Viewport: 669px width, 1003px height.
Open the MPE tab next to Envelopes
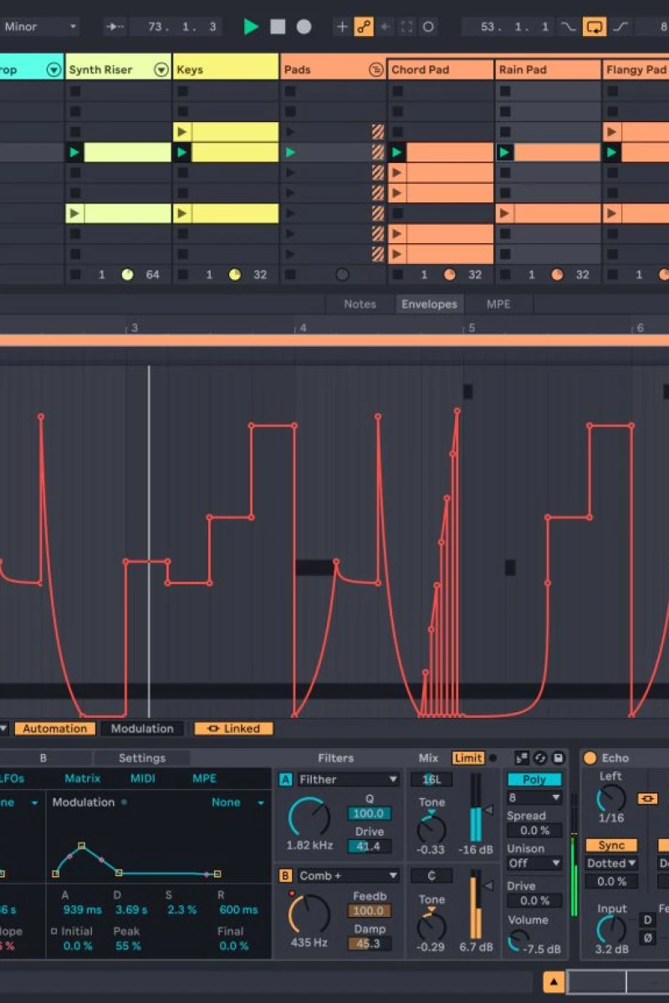point(498,304)
